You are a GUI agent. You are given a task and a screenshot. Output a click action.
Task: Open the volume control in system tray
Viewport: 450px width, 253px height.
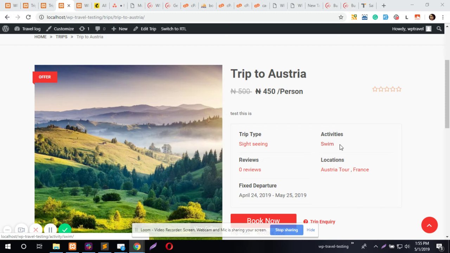click(x=407, y=246)
